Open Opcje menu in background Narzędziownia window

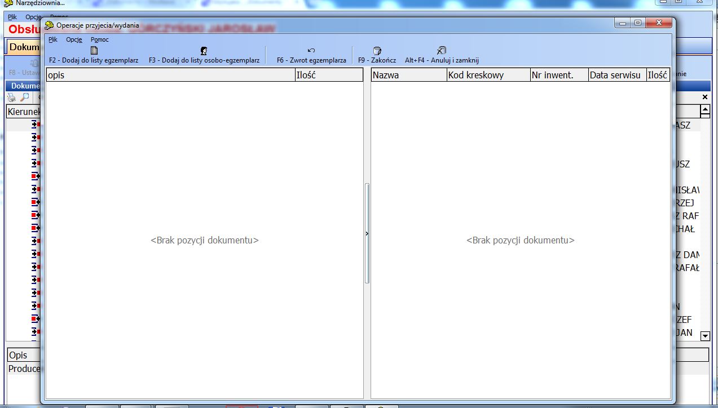(33, 17)
